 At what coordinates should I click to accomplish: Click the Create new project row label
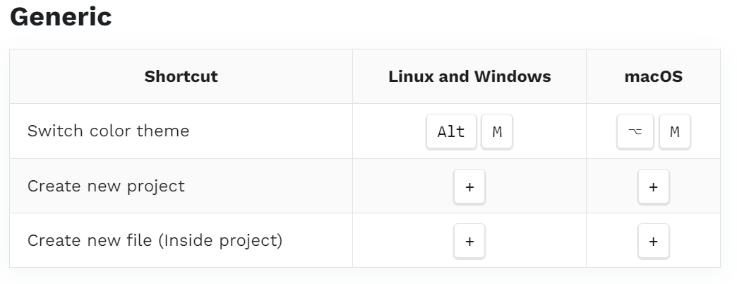click(x=106, y=187)
